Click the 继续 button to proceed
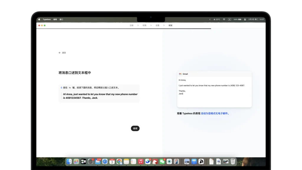The height and width of the screenshot is (170, 302). pyautogui.click(x=135, y=128)
